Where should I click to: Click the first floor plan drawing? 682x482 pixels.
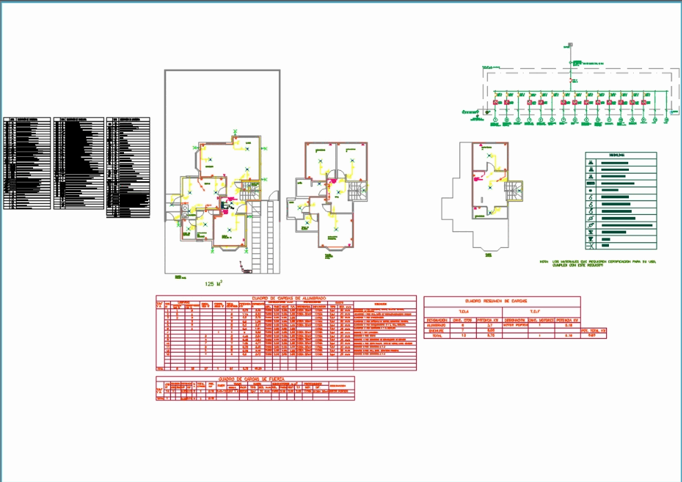(219, 196)
